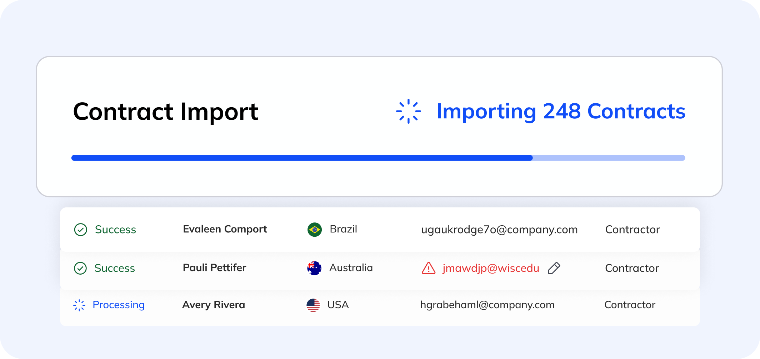Screen dimensions: 760x359
Task: Click the USA flag icon
Action: point(313,305)
